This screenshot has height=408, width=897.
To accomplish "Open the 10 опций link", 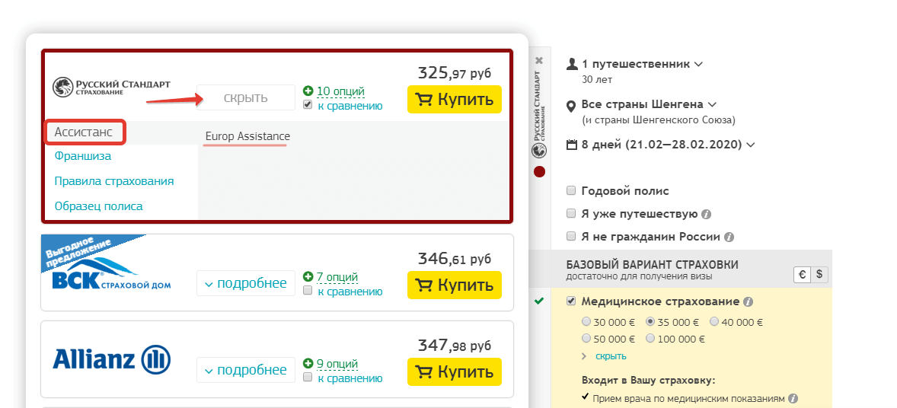I will click(340, 91).
